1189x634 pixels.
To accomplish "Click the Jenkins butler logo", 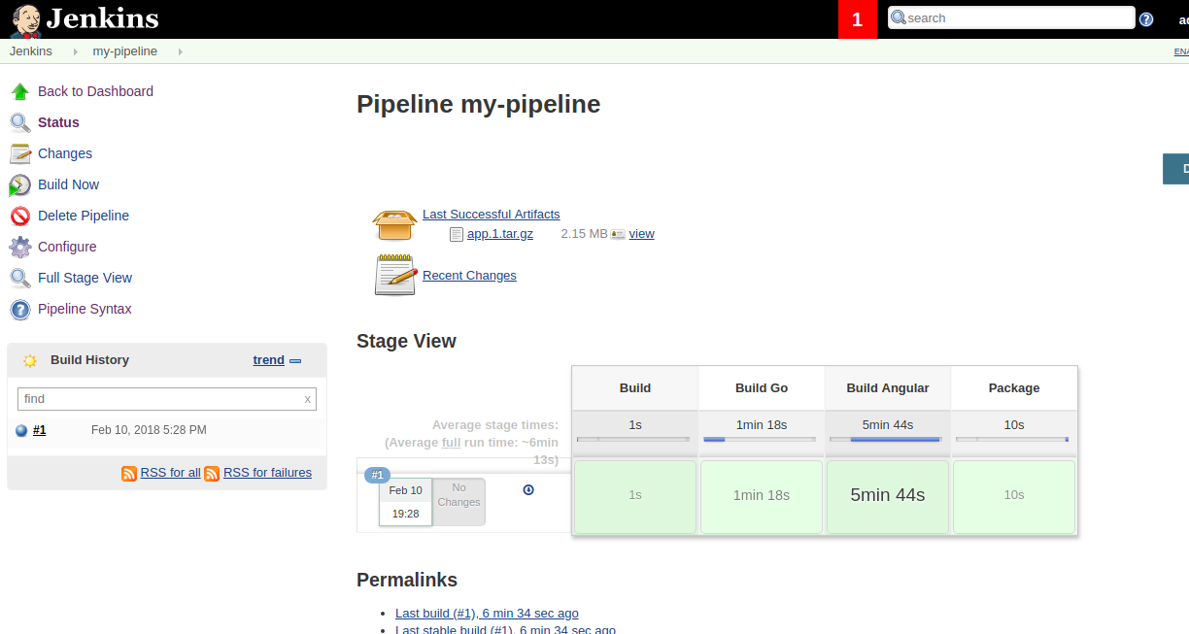I will [x=24, y=19].
